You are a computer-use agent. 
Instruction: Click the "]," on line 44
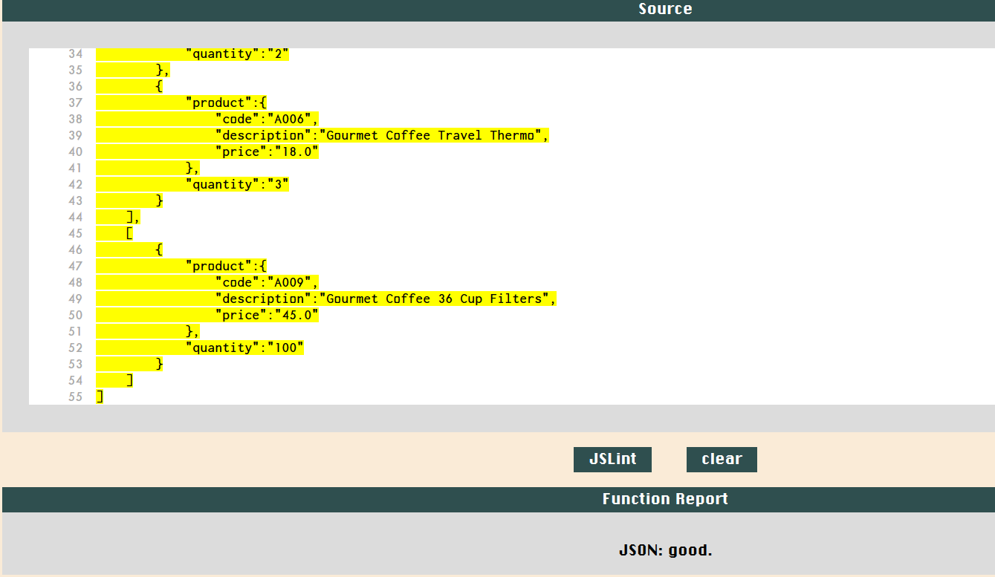(x=133, y=217)
